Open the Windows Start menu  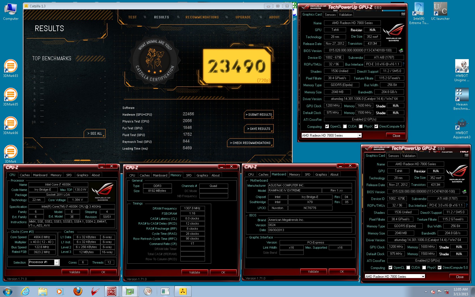click(x=8, y=291)
